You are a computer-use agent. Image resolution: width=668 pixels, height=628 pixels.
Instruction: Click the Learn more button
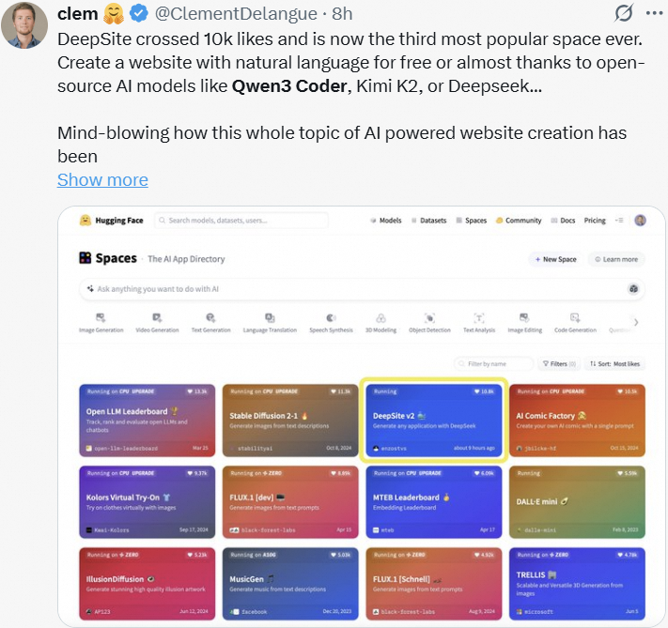coord(616,259)
